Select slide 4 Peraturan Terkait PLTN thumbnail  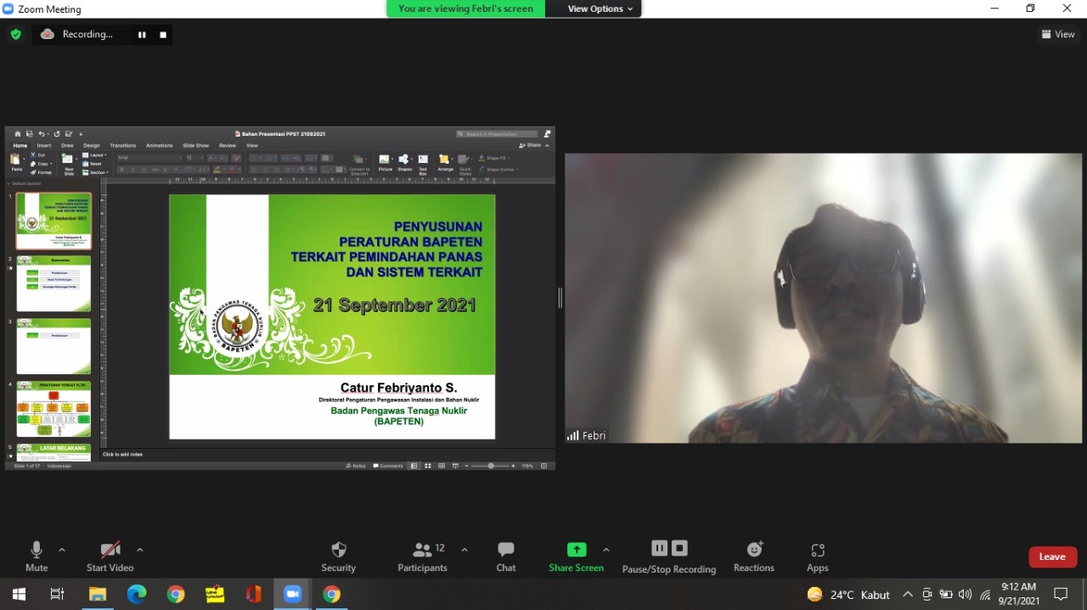[54, 409]
